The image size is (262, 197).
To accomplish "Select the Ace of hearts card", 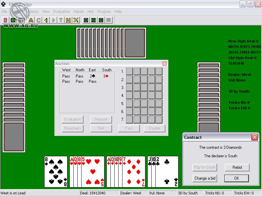I will click(71, 172).
